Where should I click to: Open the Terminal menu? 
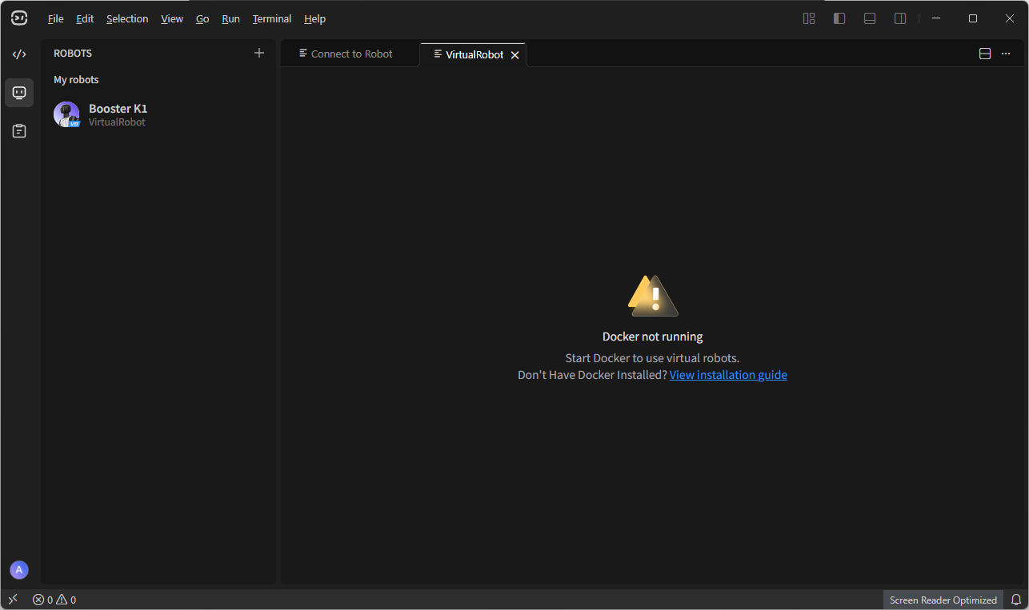click(x=272, y=18)
